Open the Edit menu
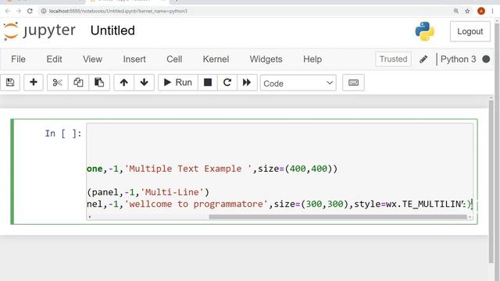The image size is (500, 281). pos(54,59)
